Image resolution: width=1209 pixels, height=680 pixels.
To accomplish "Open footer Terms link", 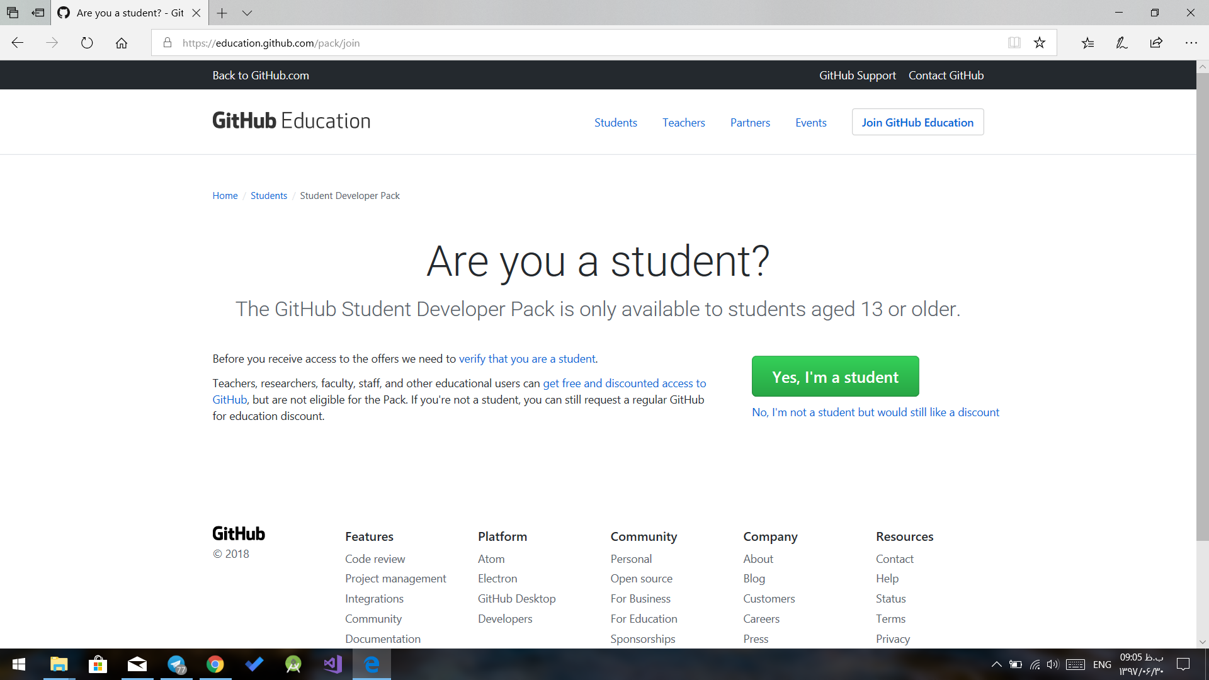I will point(890,619).
